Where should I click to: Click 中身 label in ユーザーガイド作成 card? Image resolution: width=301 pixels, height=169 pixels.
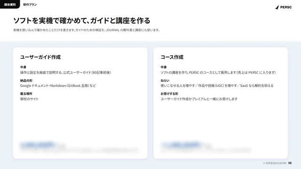(23, 67)
